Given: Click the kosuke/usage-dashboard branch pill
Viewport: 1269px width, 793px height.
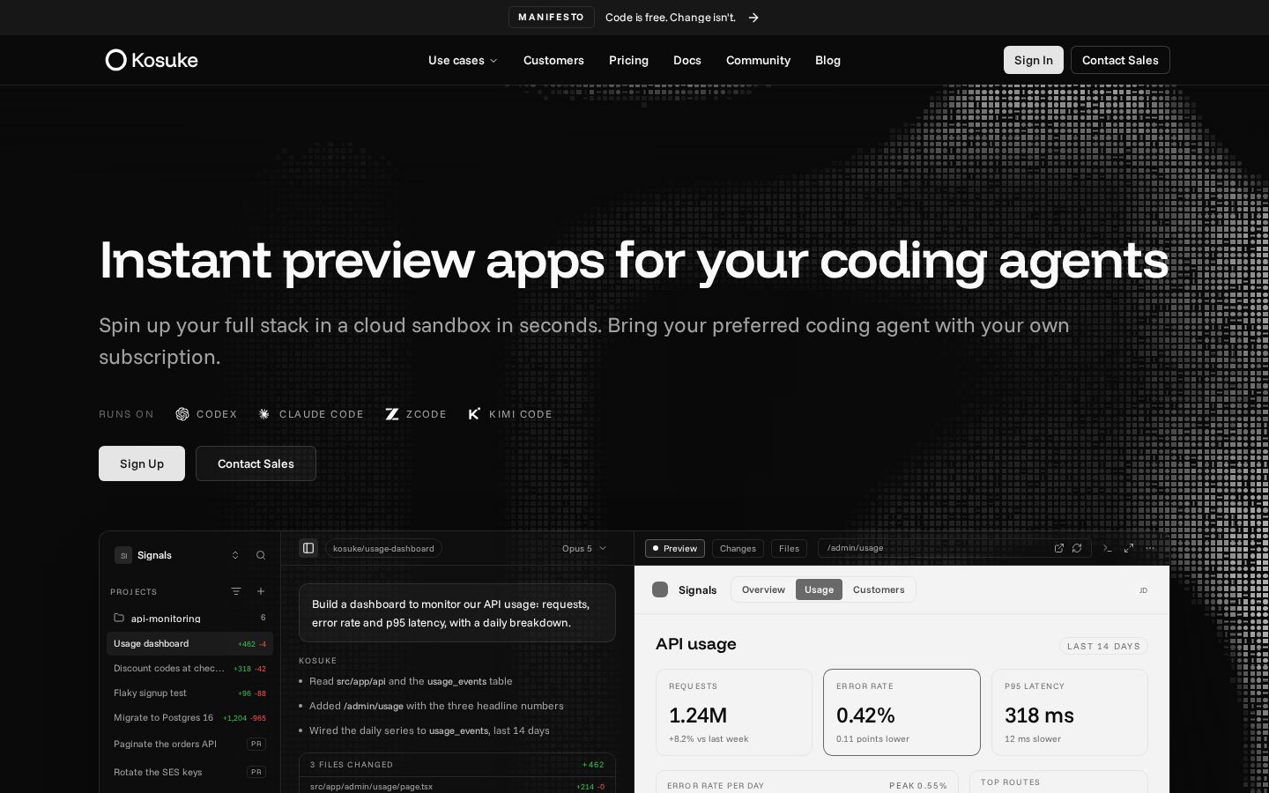Looking at the screenshot, I should pyautogui.click(x=383, y=548).
